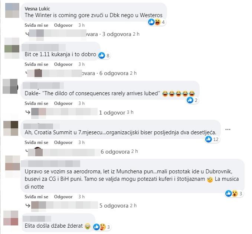Expand 6 odgovora under the kukanja comment
Image resolution: width=252 pixels, height=234 pixels.
pyautogui.click(x=114, y=73)
